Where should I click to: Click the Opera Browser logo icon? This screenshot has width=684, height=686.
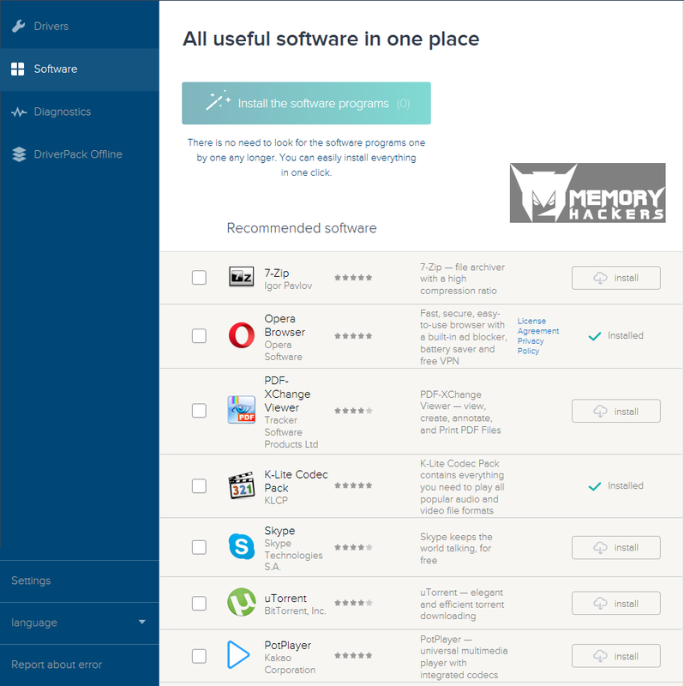tap(242, 335)
